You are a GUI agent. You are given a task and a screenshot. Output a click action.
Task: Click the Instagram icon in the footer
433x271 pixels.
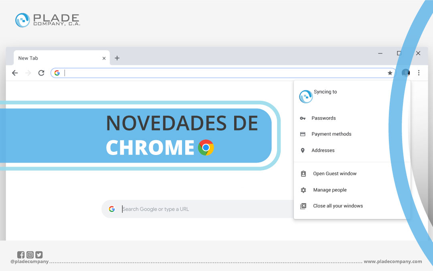click(x=30, y=255)
